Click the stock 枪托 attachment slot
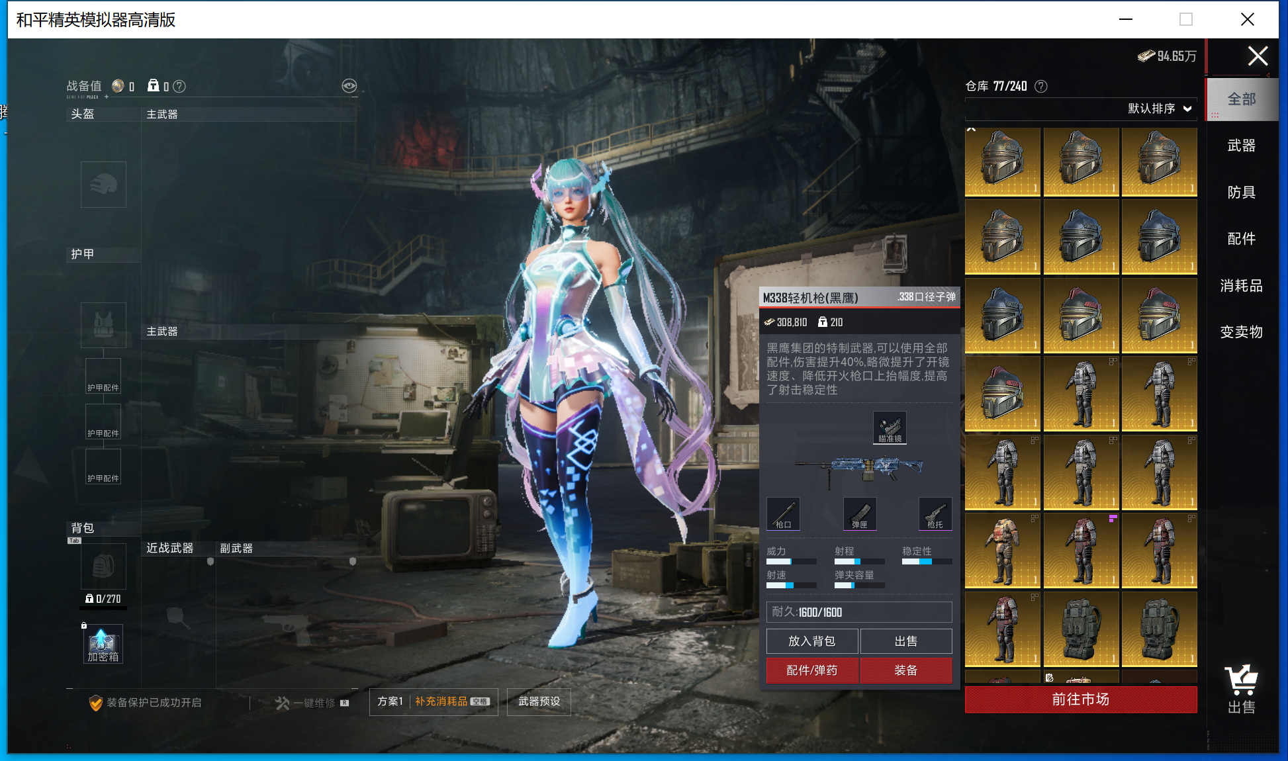The height and width of the screenshot is (761, 1288). [x=935, y=514]
